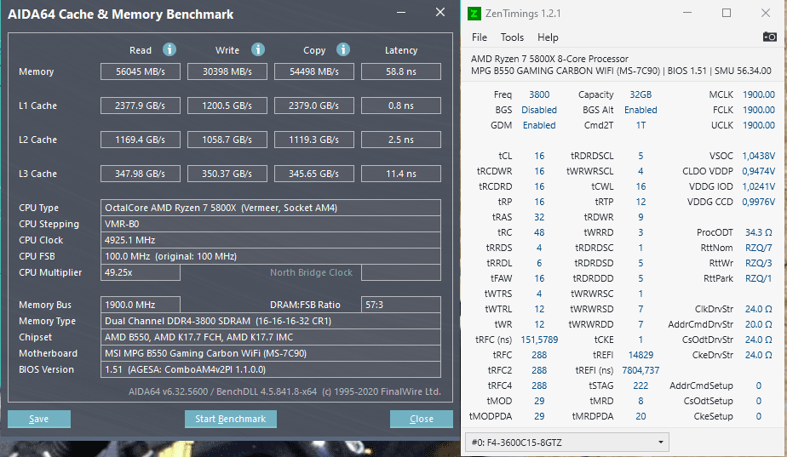Screen dimensions: 787x457
Task: Click the empty North Bridge Clock field
Action: 400,272
